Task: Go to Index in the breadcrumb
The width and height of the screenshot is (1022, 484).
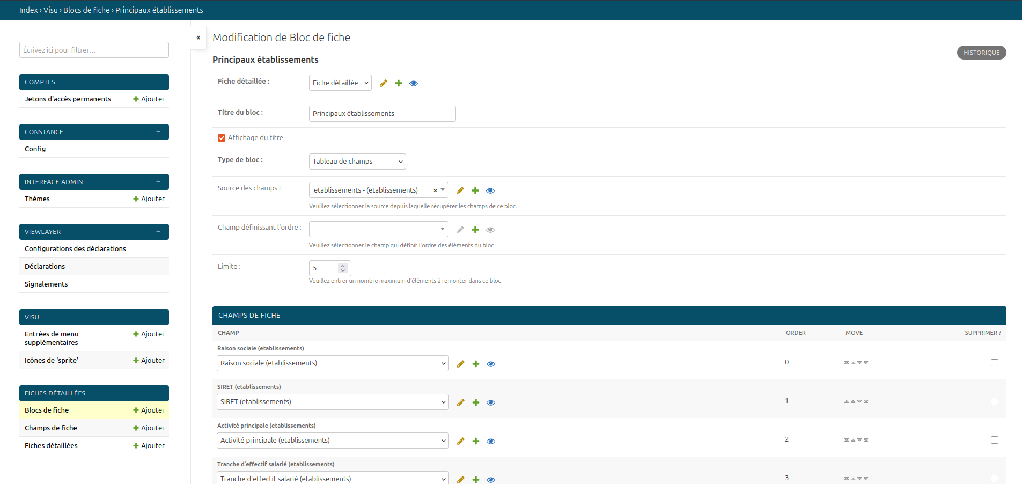Action: (x=28, y=10)
